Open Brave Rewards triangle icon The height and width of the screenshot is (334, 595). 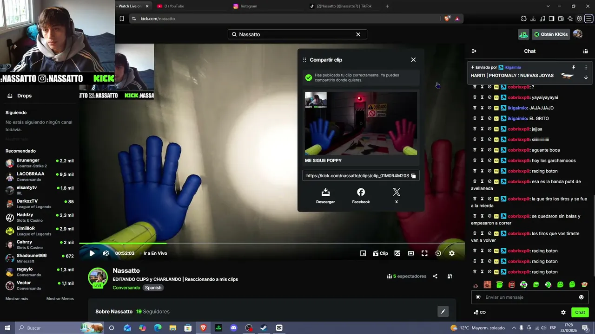coord(457,19)
